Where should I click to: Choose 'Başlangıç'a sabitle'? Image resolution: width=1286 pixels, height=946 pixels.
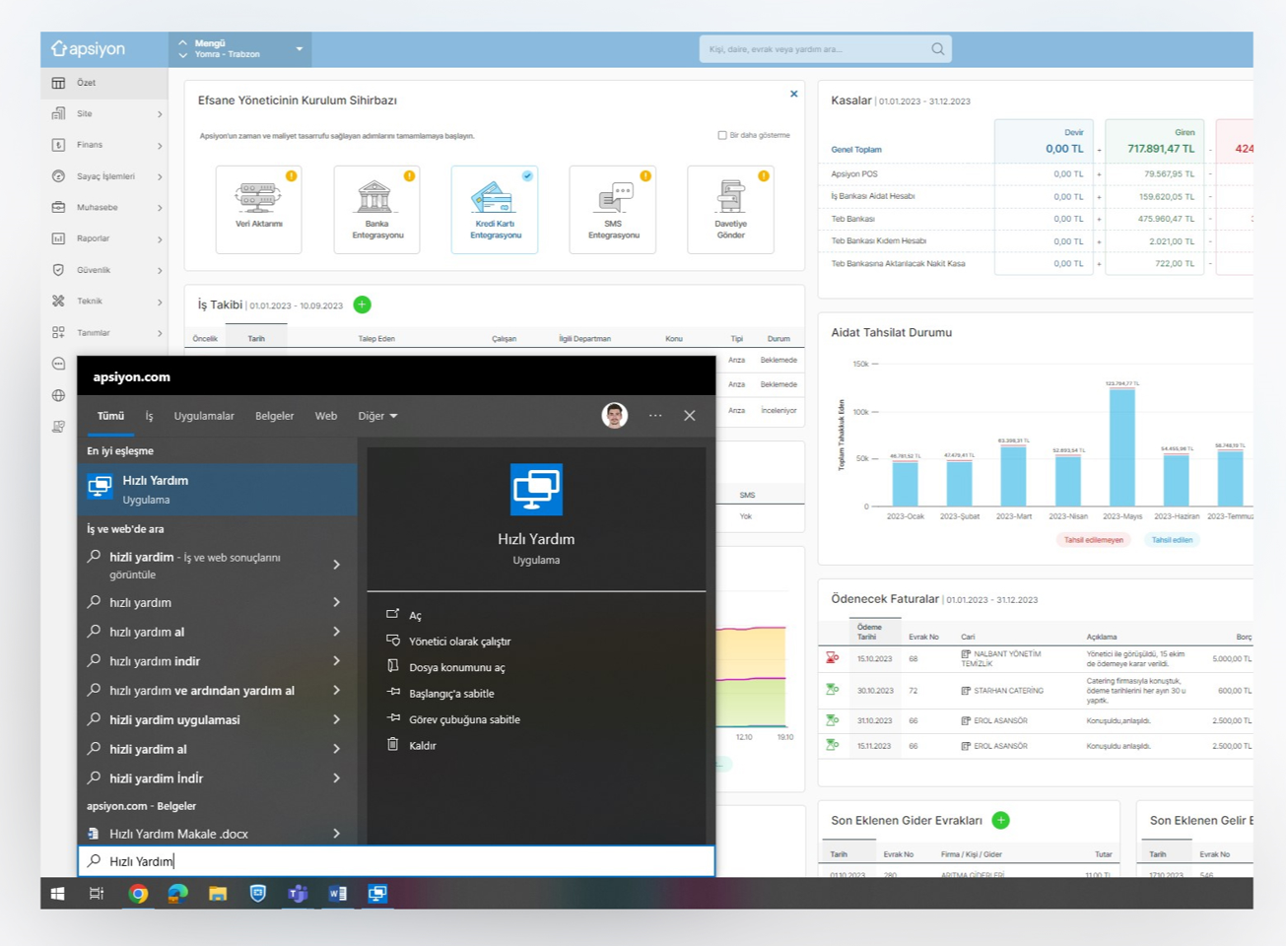[451, 694]
